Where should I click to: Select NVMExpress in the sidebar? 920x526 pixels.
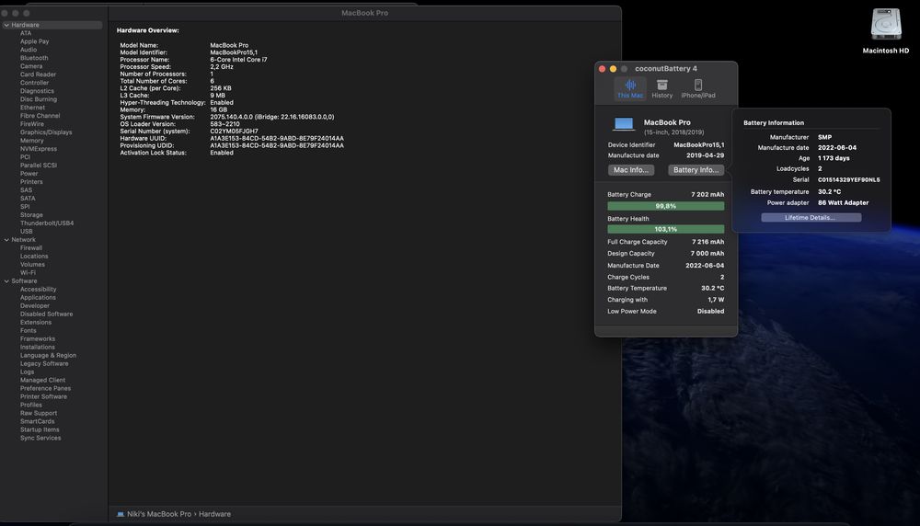pos(39,149)
